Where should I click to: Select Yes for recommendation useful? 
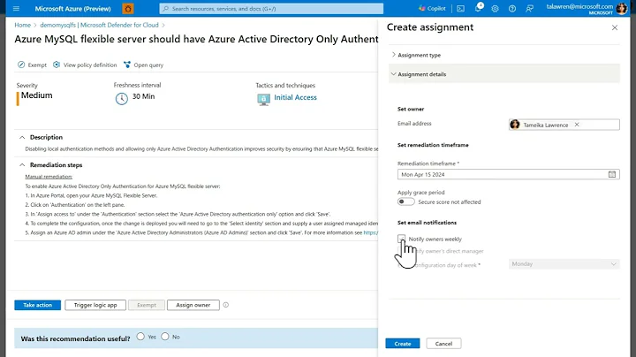coord(140,337)
